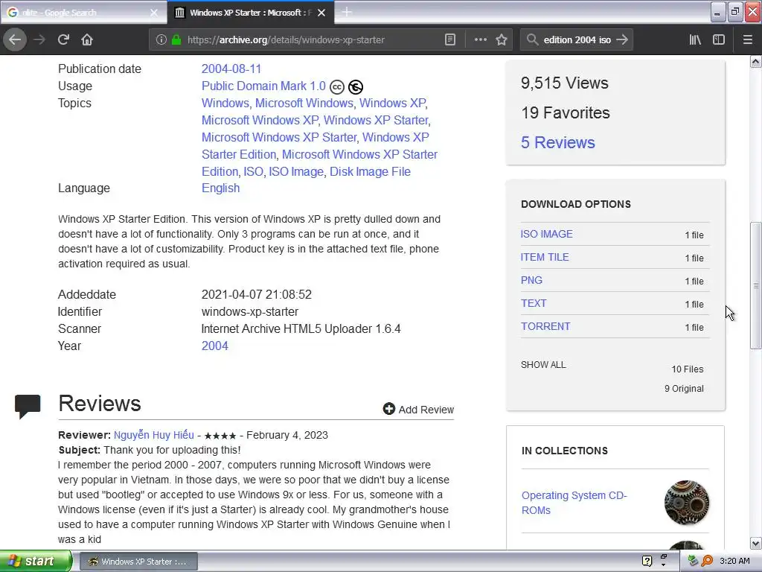Switch to the Google Search tab
This screenshot has height=572, width=762.
click(83, 12)
